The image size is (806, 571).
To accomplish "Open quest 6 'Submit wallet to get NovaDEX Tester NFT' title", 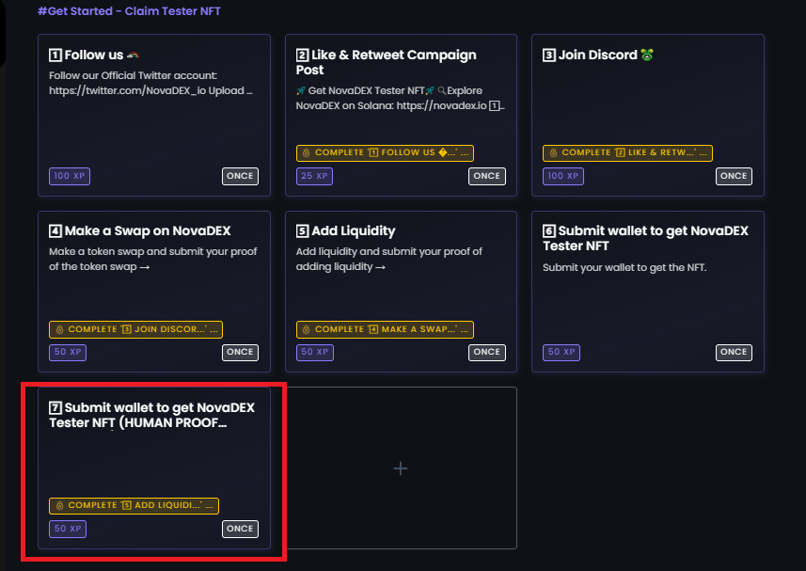I will click(x=645, y=238).
